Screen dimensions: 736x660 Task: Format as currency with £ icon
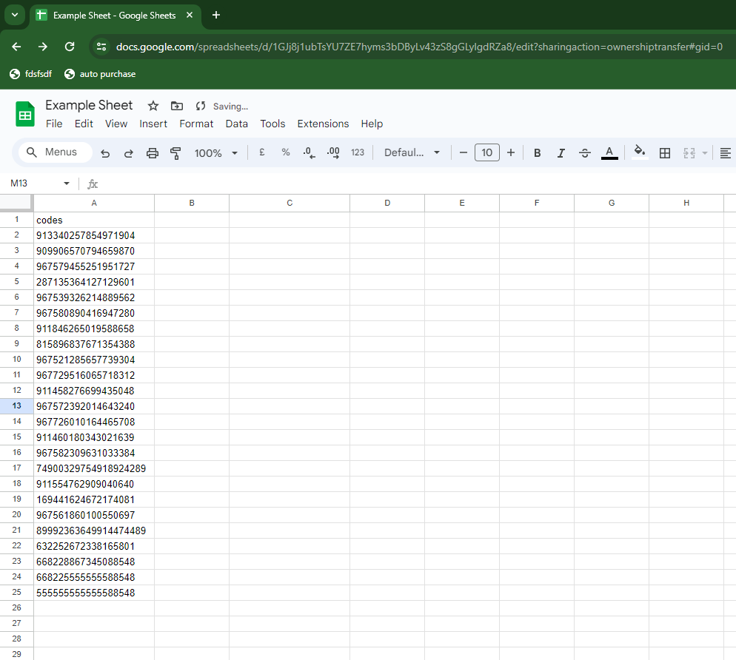[261, 152]
